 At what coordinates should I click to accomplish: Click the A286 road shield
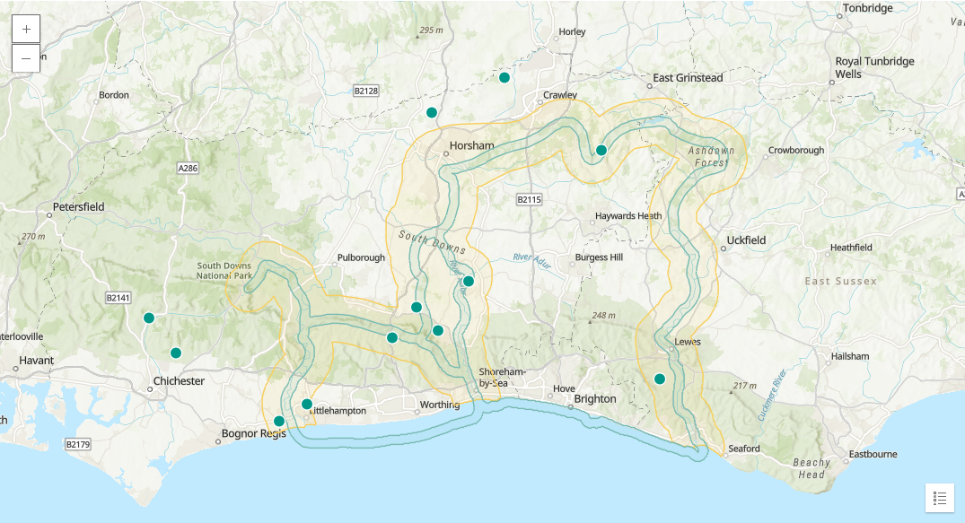[x=188, y=168]
